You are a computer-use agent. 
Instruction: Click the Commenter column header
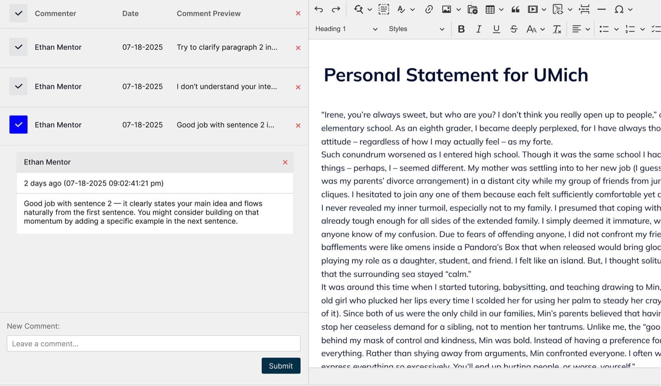(x=55, y=13)
